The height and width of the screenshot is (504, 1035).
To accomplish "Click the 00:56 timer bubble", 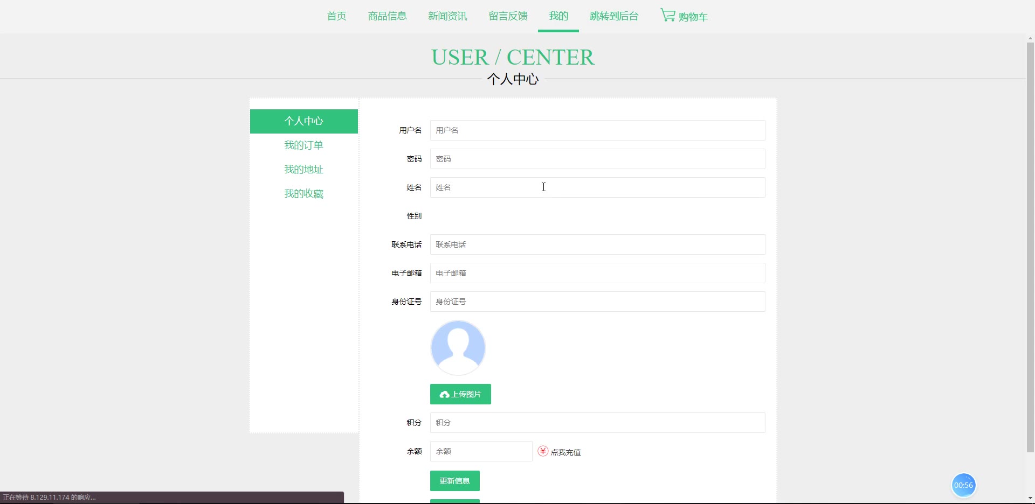I will point(963,485).
